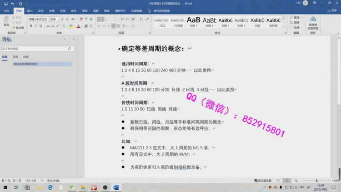The image size is (341, 192).
Task: Toggle Italic text formatting
Action: (x=35, y=26)
